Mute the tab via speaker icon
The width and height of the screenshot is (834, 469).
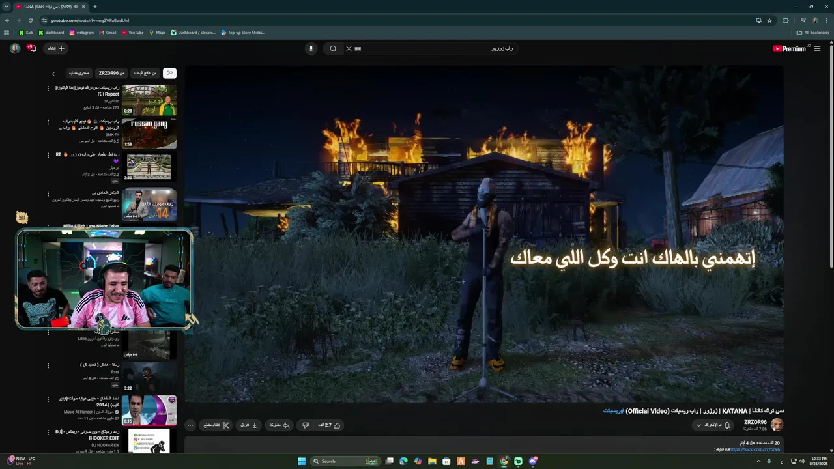click(x=76, y=7)
